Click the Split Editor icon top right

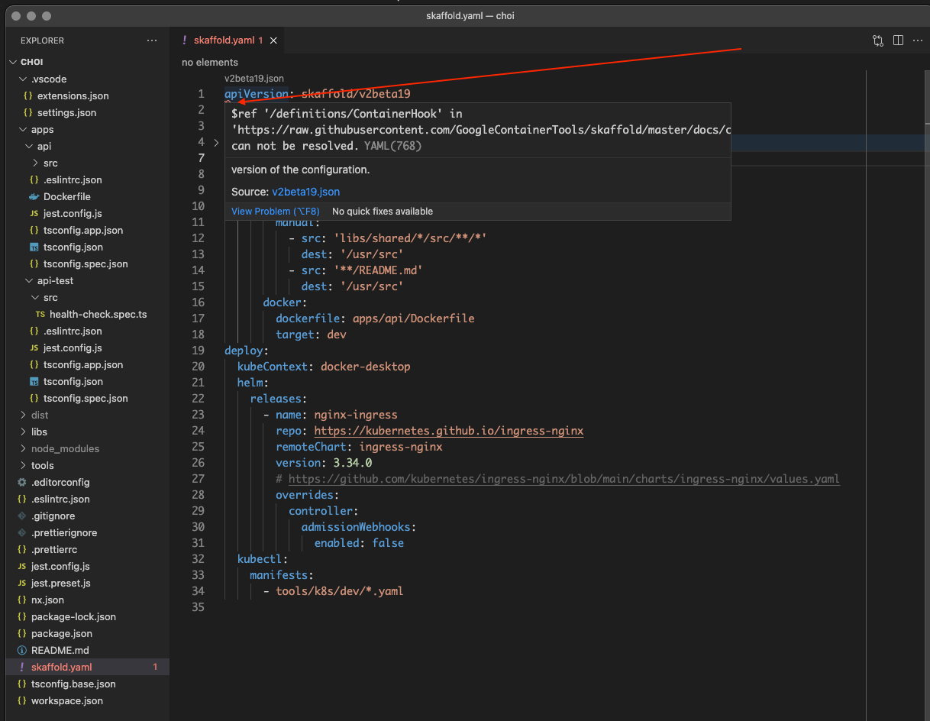click(898, 40)
